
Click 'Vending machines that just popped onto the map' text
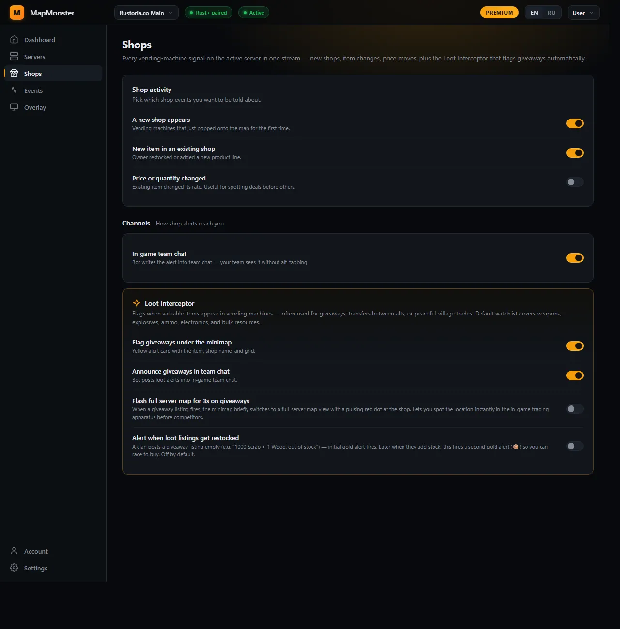coord(211,128)
